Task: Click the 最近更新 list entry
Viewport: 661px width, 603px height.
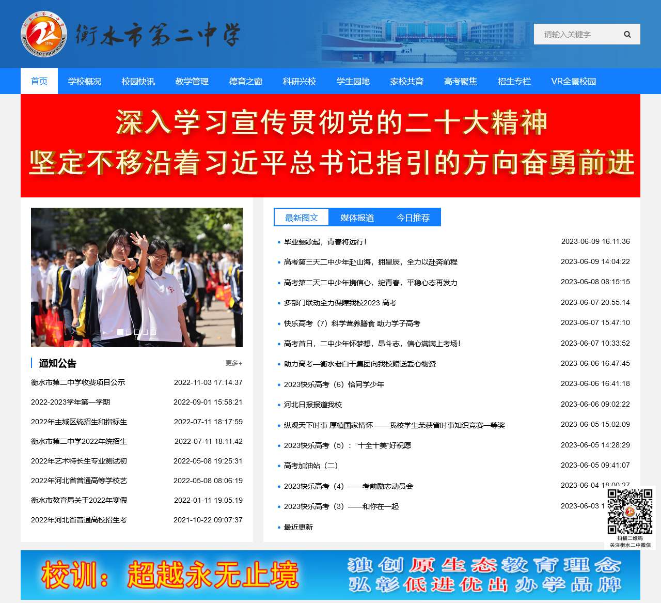Action: point(298,527)
